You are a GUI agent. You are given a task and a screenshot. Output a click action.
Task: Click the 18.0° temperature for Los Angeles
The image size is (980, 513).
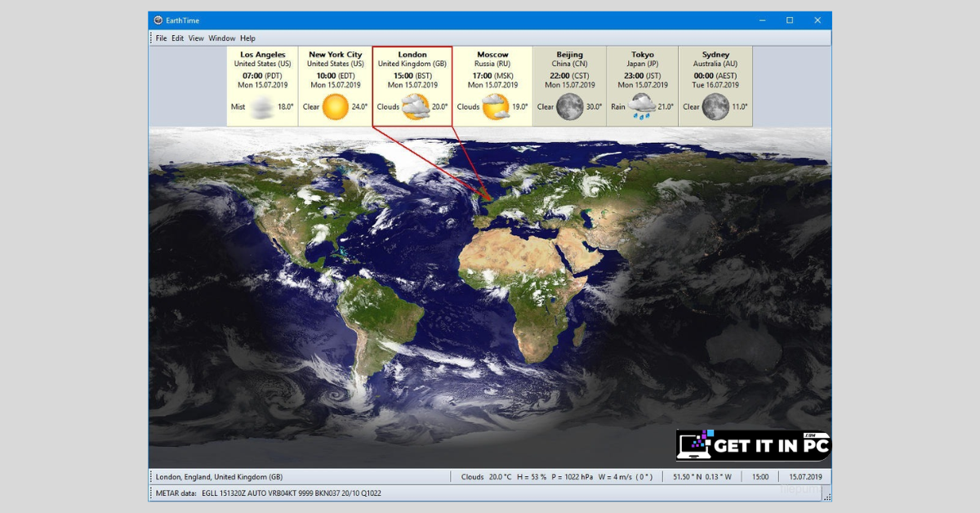[x=285, y=107]
